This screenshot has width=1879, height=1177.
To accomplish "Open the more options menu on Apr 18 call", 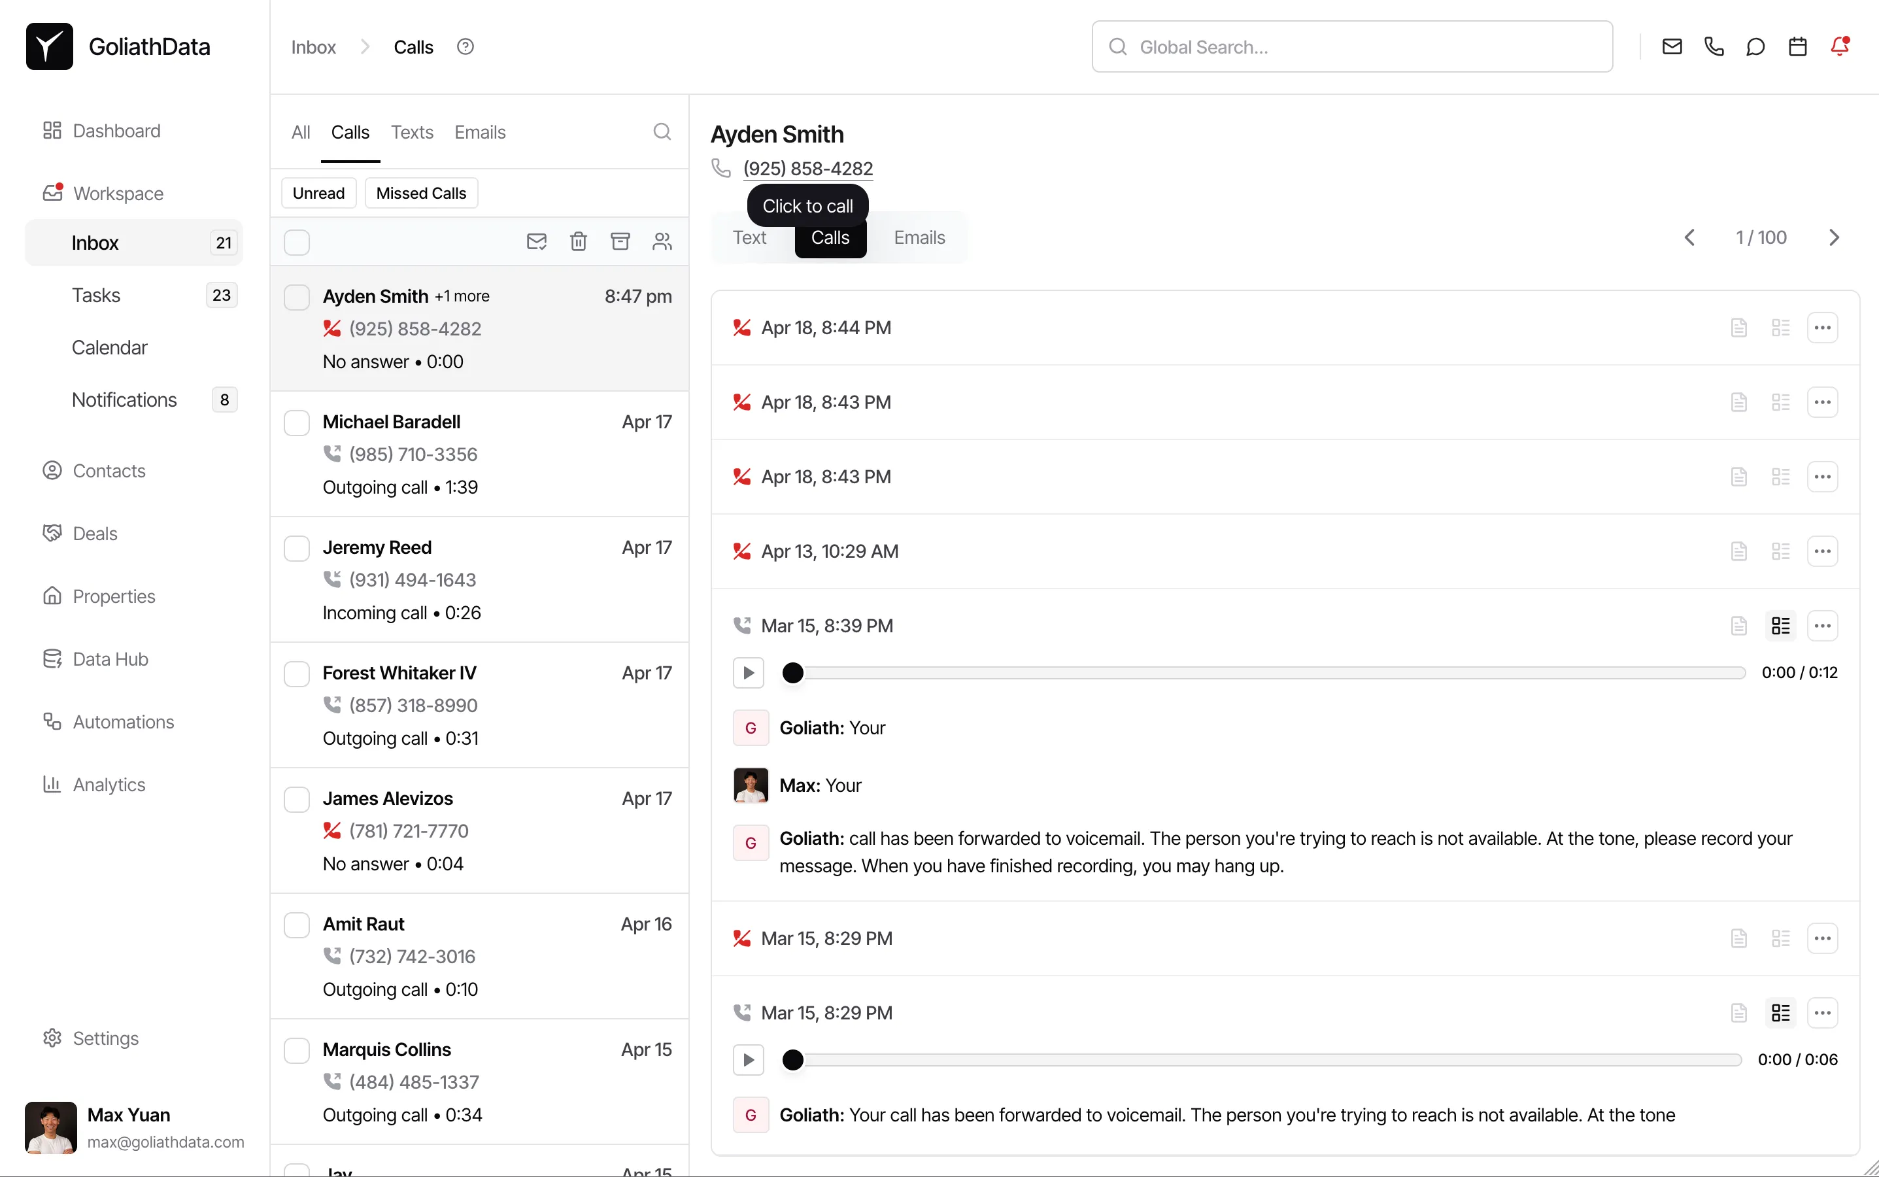I will [x=1823, y=328].
